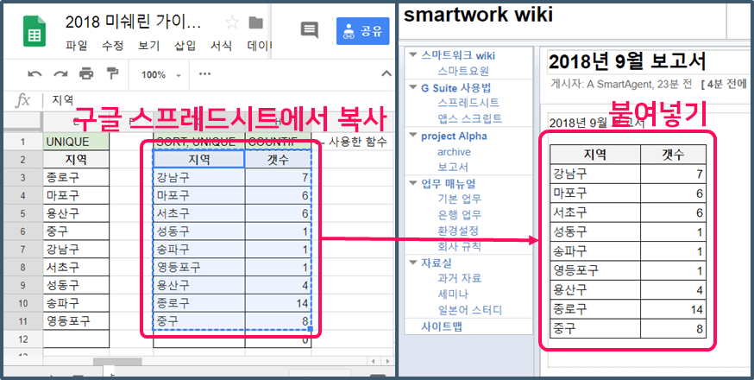Collapse the 업무 매뉴얼 section arrow
The width and height of the screenshot is (754, 380).
412,183
